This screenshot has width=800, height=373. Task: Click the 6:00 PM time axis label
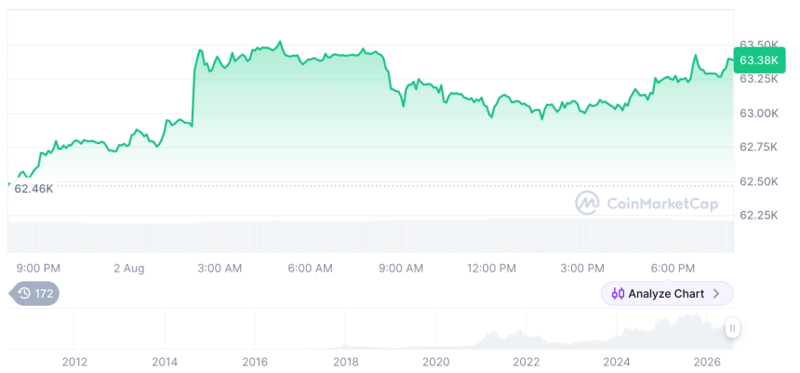[x=673, y=269]
